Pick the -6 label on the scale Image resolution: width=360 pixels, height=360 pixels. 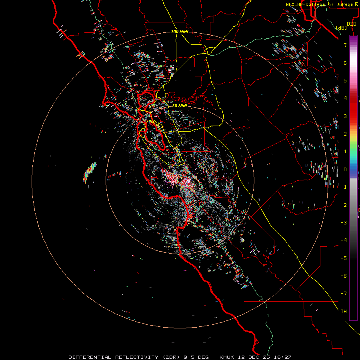pyautogui.click(x=344, y=276)
